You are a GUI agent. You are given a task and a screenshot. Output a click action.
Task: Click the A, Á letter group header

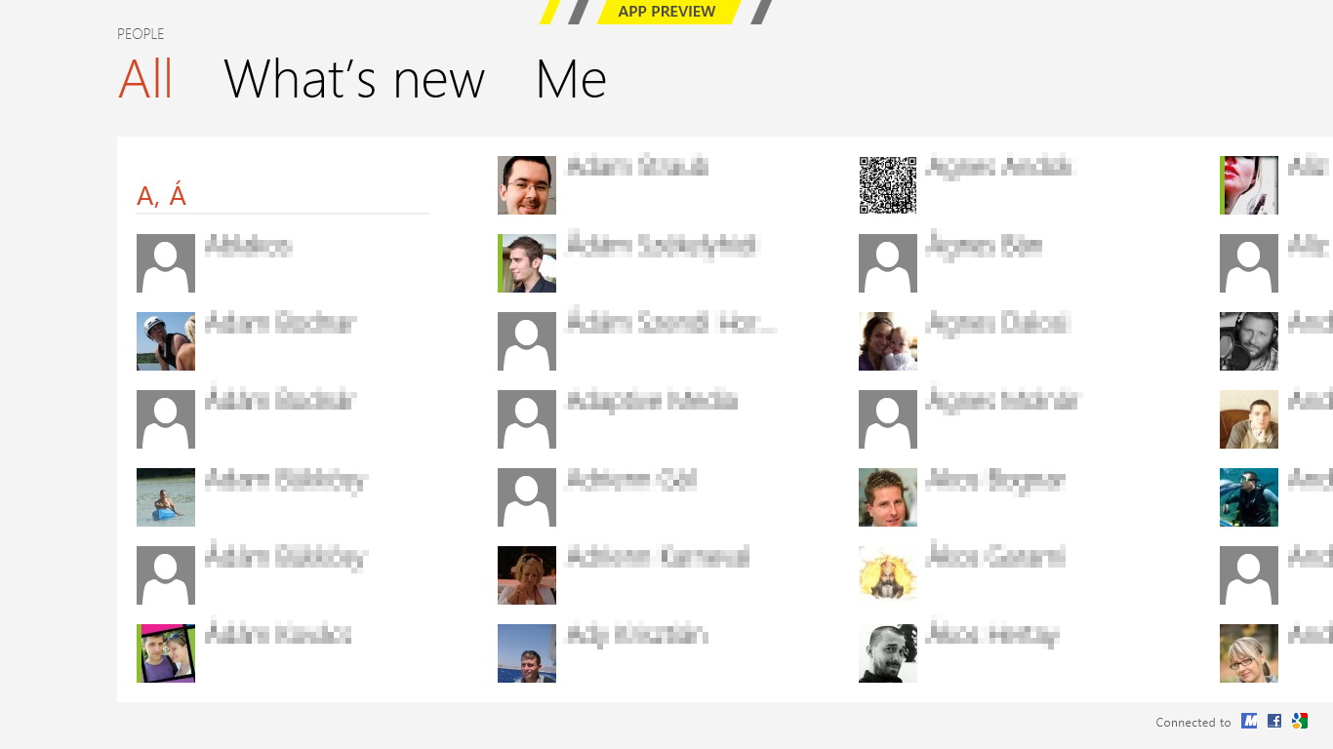pos(162,196)
